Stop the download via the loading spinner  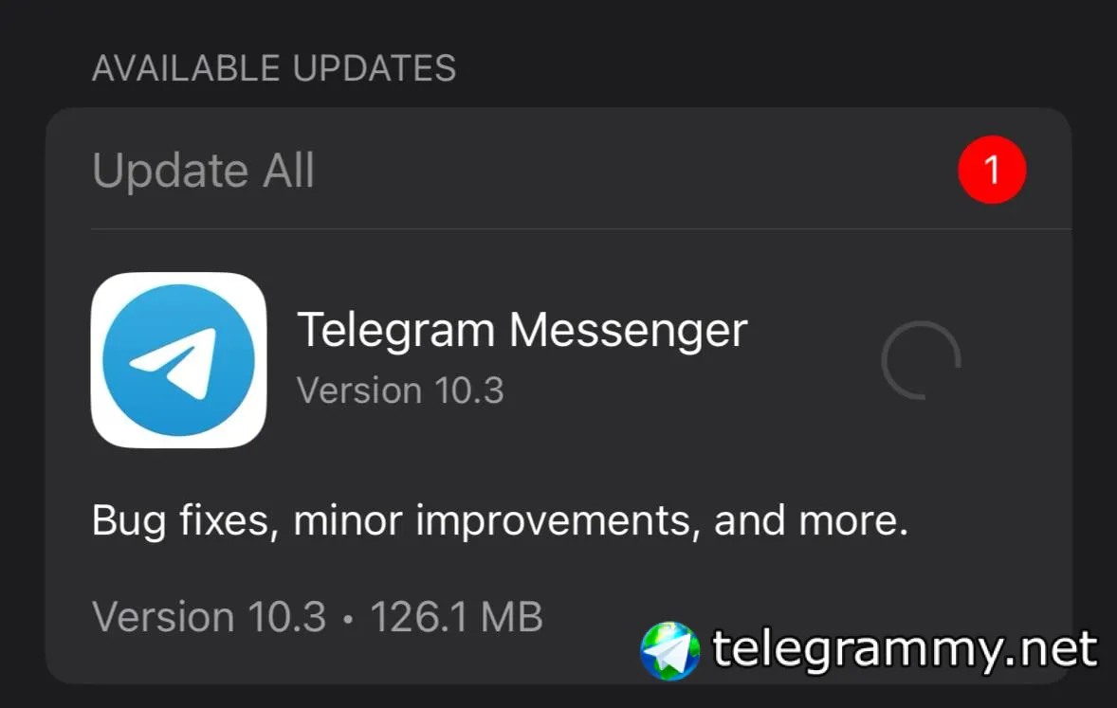tap(921, 360)
